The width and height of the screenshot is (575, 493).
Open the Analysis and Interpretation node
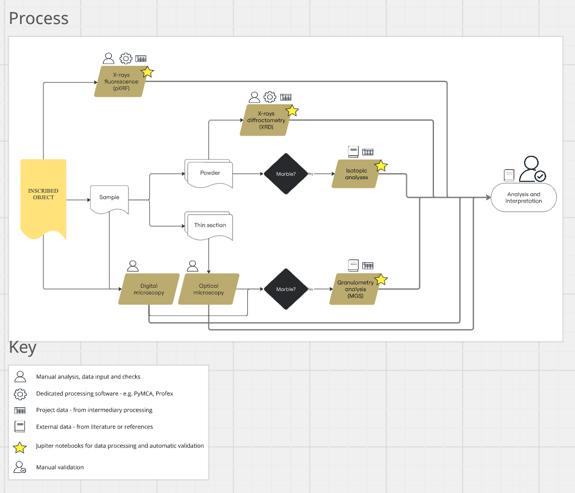tap(523, 197)
